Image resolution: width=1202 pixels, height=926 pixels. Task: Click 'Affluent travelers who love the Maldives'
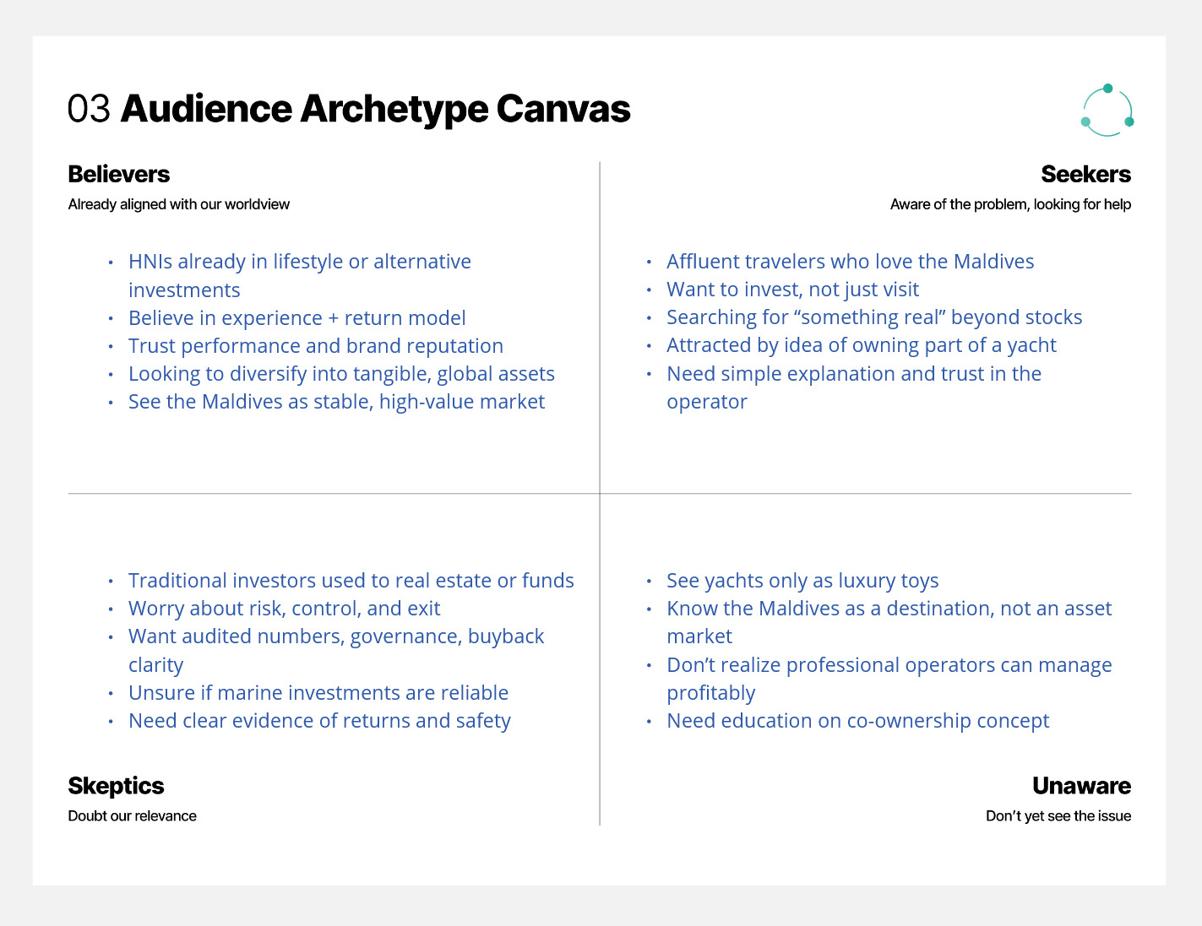click(850, 262)
